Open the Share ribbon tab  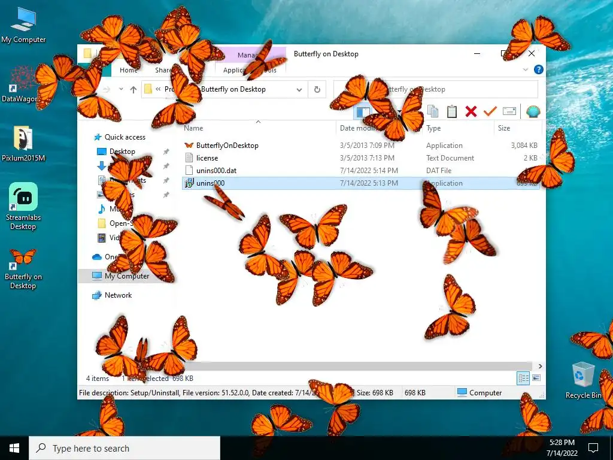pyautogui.click(x=163, y=70)
